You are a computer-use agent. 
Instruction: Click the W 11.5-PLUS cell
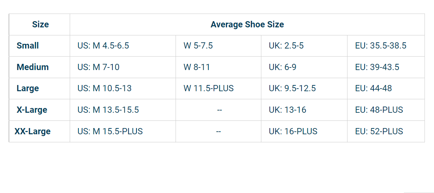(x=208, y=89)
